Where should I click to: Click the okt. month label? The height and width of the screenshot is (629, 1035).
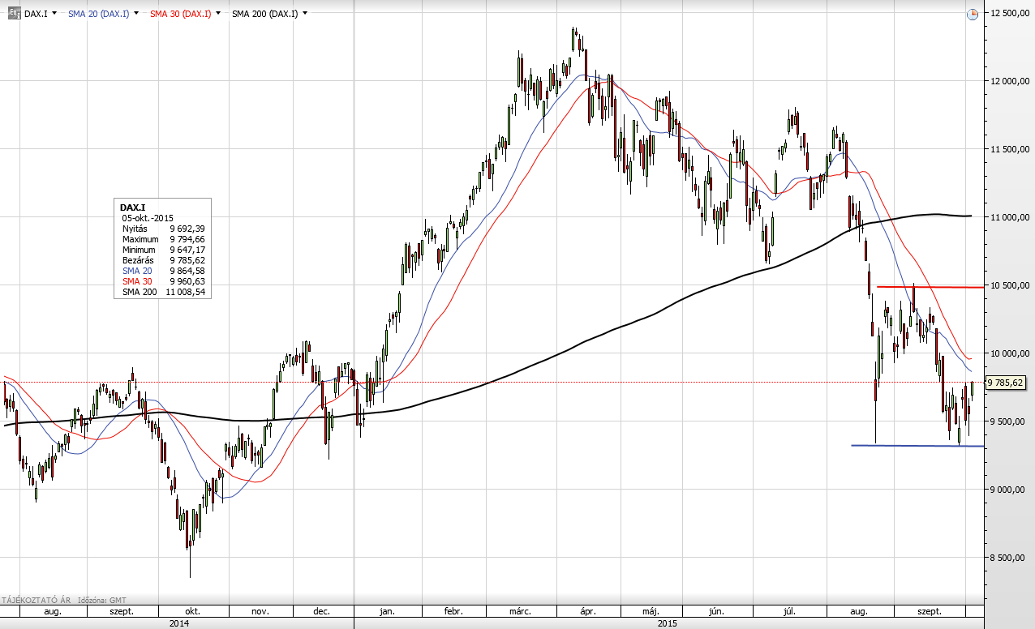coord(193,611)
